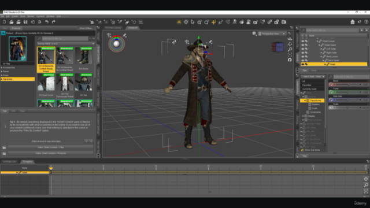The width and height of the screenshot is (370, 208).
Task: Open the Window menu
Action: point(50,16)
